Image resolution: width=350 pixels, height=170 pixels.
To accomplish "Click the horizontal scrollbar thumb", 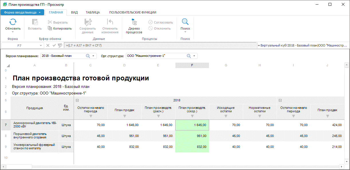I will coord(19,167).
